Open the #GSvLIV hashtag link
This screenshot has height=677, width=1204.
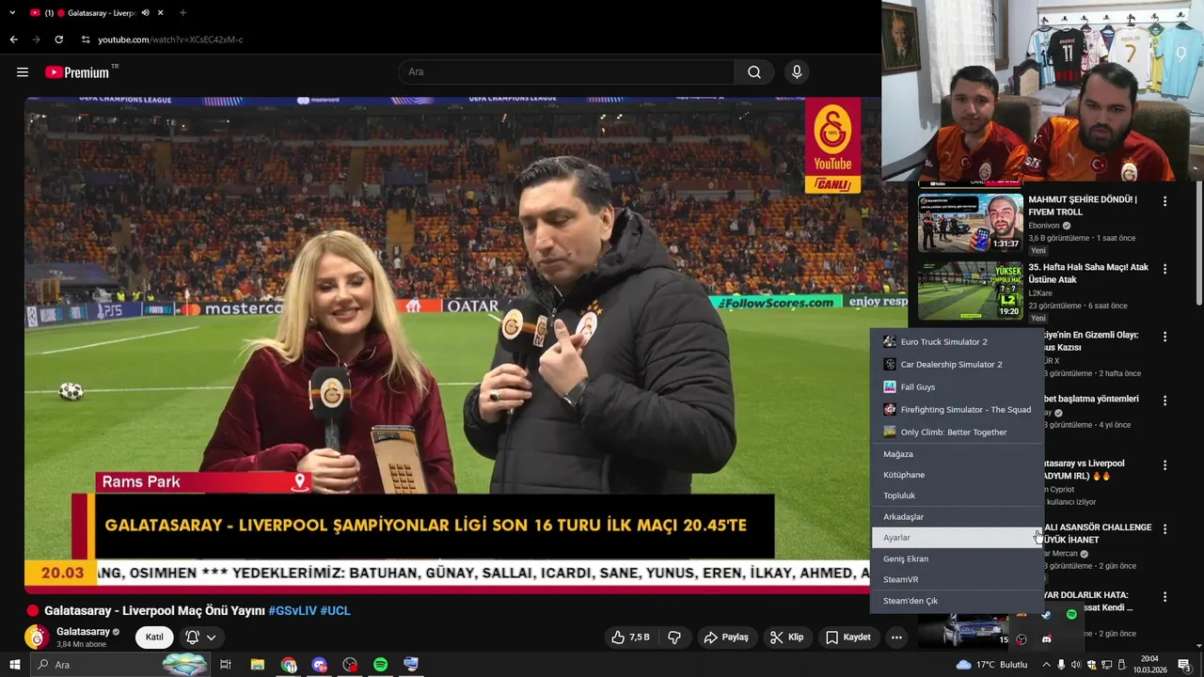click(293, 610)
